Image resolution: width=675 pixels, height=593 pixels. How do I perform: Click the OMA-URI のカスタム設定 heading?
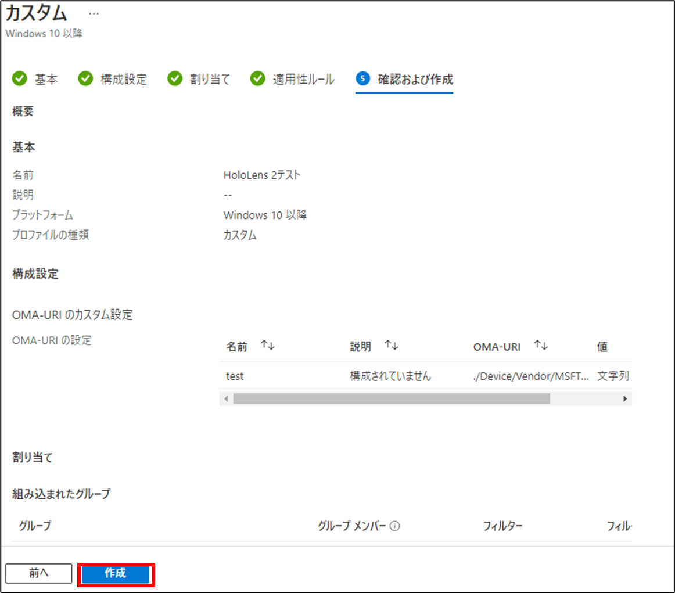(x=72, y=315)
